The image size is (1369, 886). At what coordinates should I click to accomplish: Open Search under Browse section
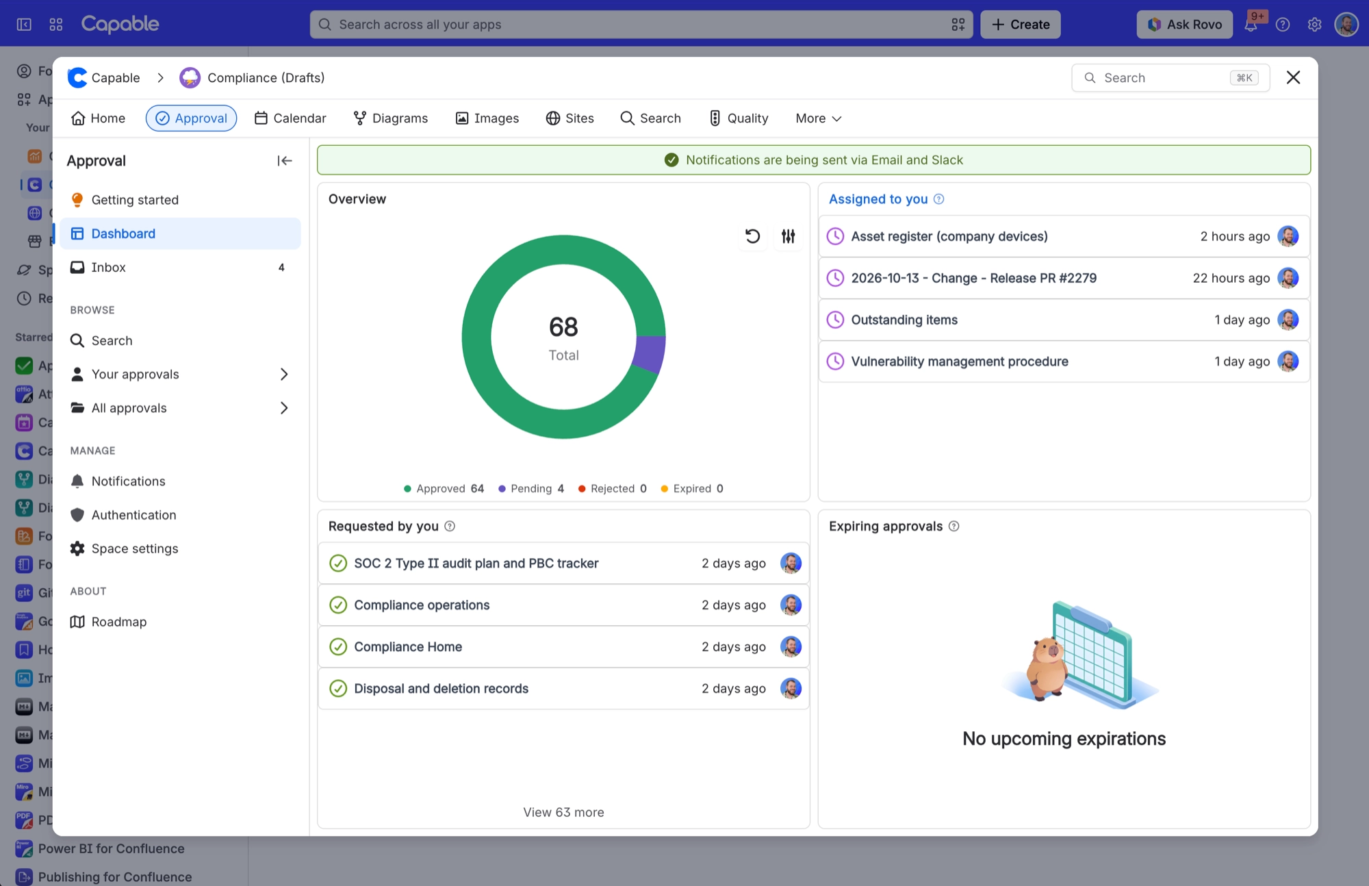tap(180, 340)
